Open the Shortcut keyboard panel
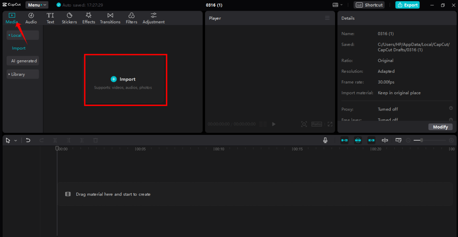The width and height of the screenshot is (458, 237). tap(369, 5)
